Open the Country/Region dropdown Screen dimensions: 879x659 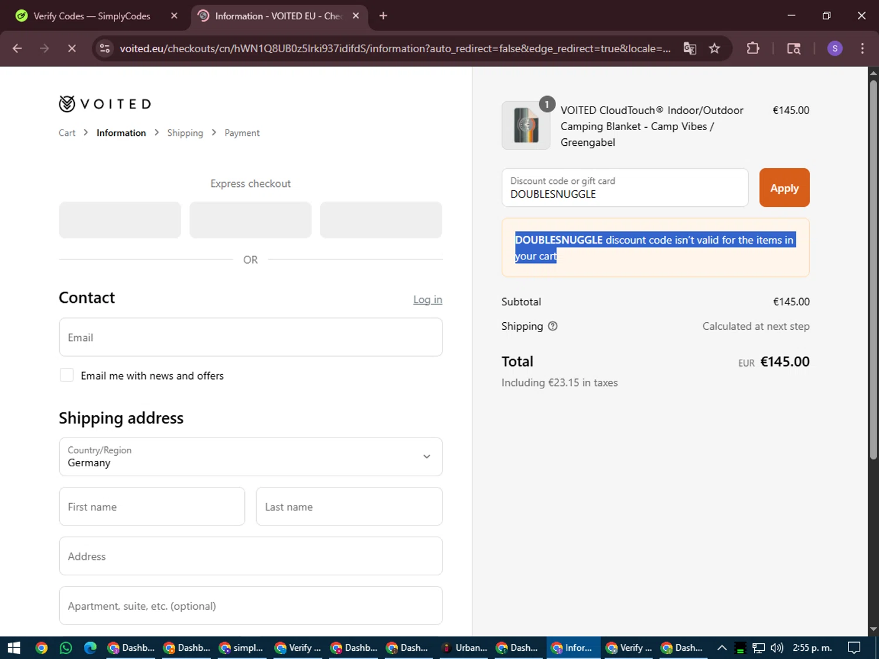tap(251, 457)
